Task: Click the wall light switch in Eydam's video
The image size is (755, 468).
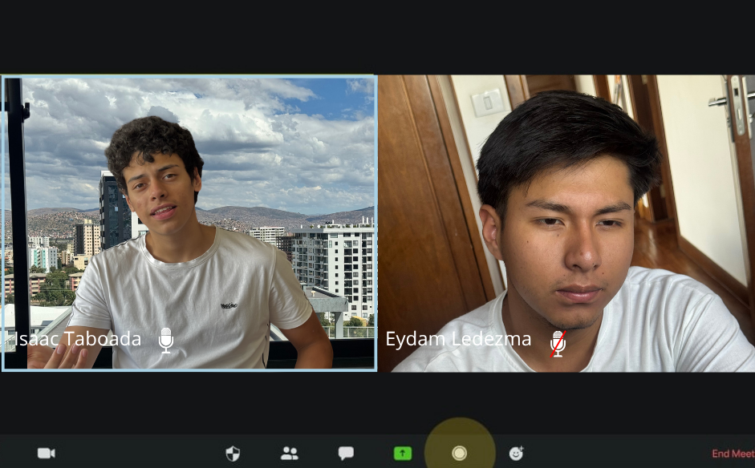Action: 487,103
